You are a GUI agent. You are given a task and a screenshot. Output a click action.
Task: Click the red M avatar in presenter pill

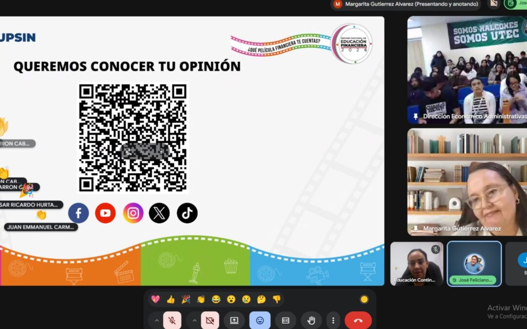338,4
